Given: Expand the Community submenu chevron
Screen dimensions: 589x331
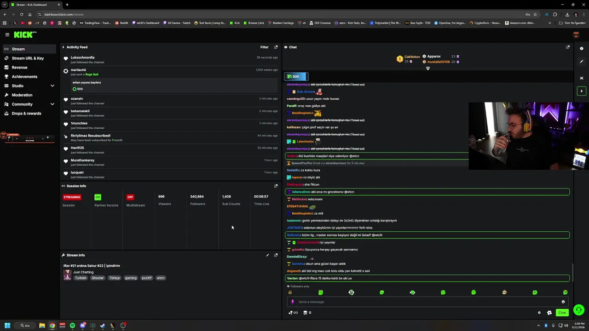Looking at the screenshot, I should pyautogui.click(x=52, y=104).
